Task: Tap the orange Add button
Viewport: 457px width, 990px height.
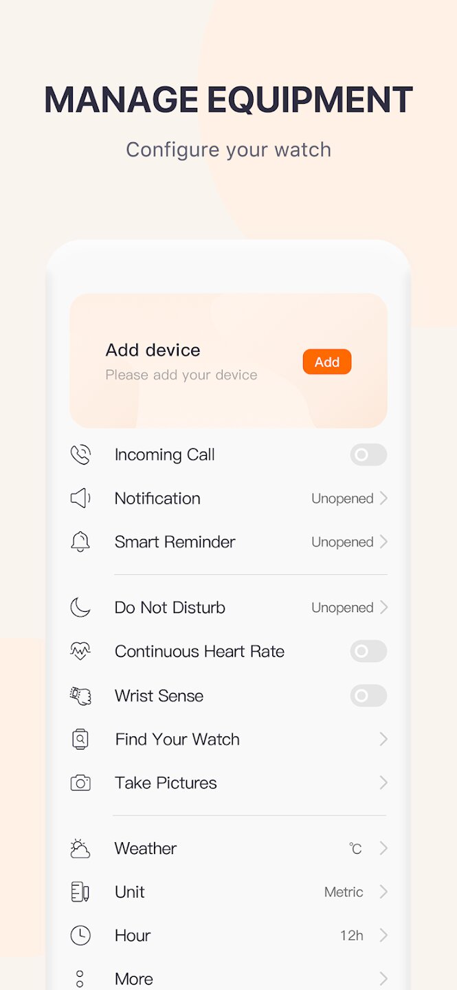Action: click(x=327, y=362)
